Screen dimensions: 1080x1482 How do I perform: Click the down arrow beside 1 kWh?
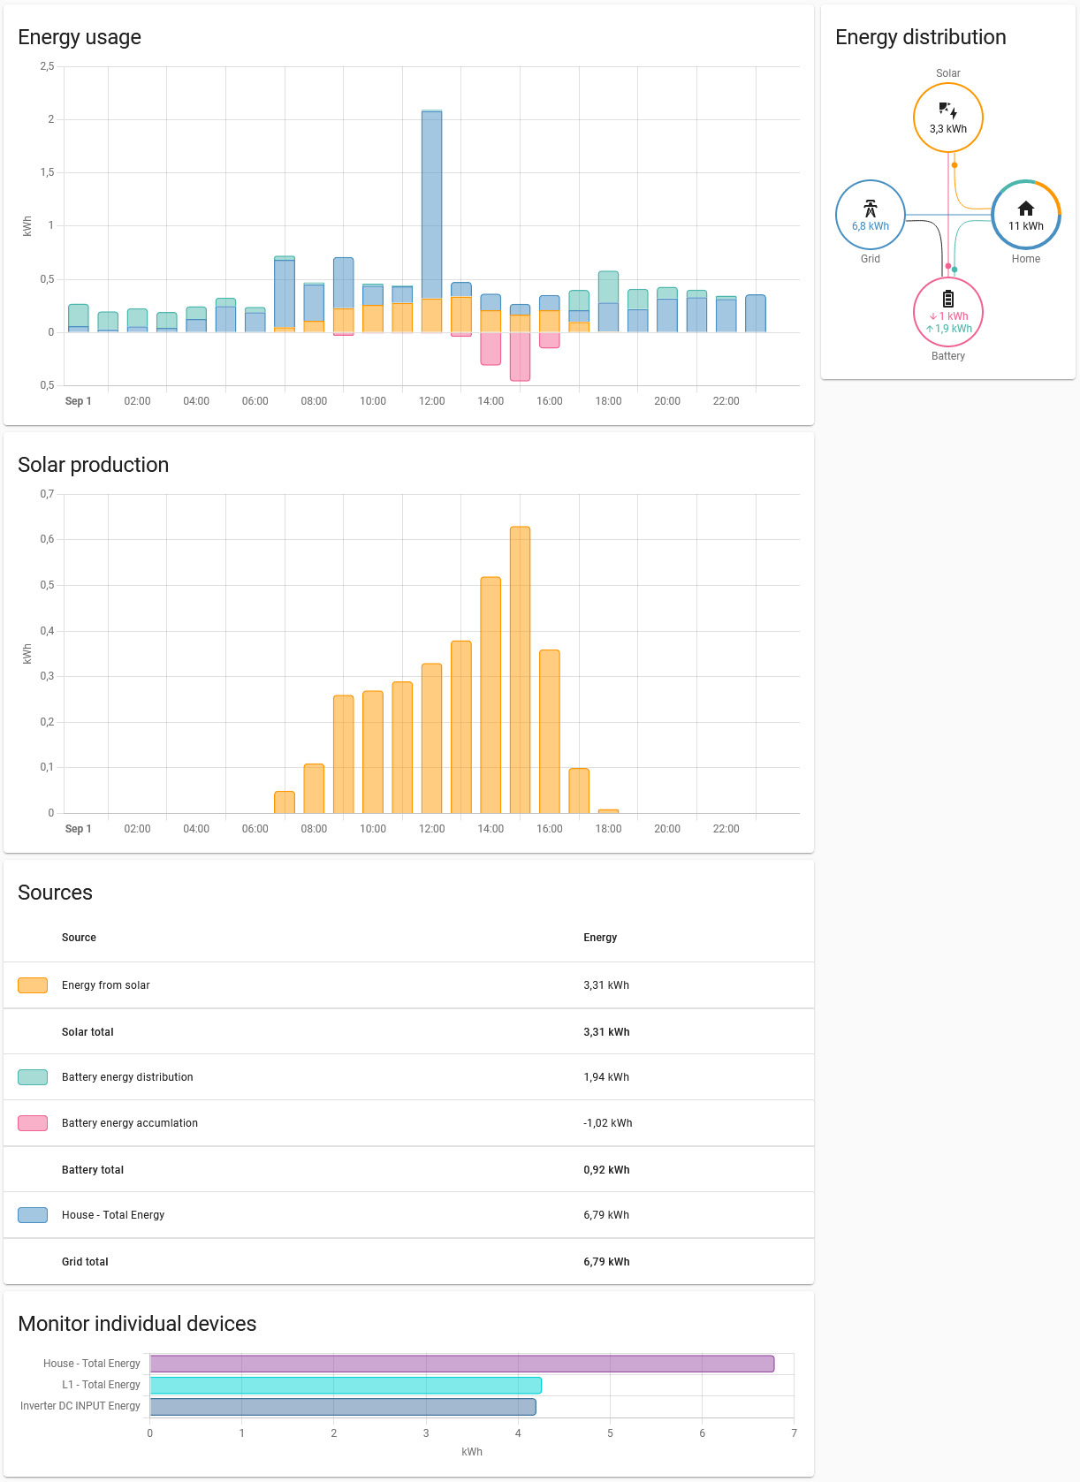pyautogui.click(x=932, y=316)
